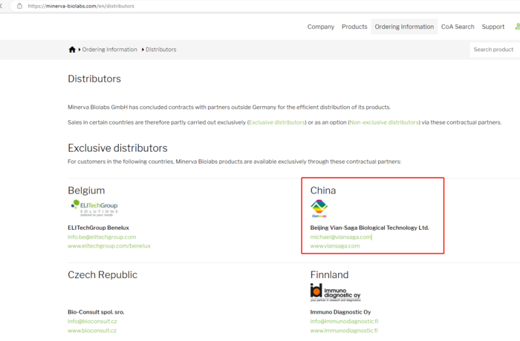Click the Immuno Diagnostic Oy logo
520x341 pixels.
[x=335, y=292]
